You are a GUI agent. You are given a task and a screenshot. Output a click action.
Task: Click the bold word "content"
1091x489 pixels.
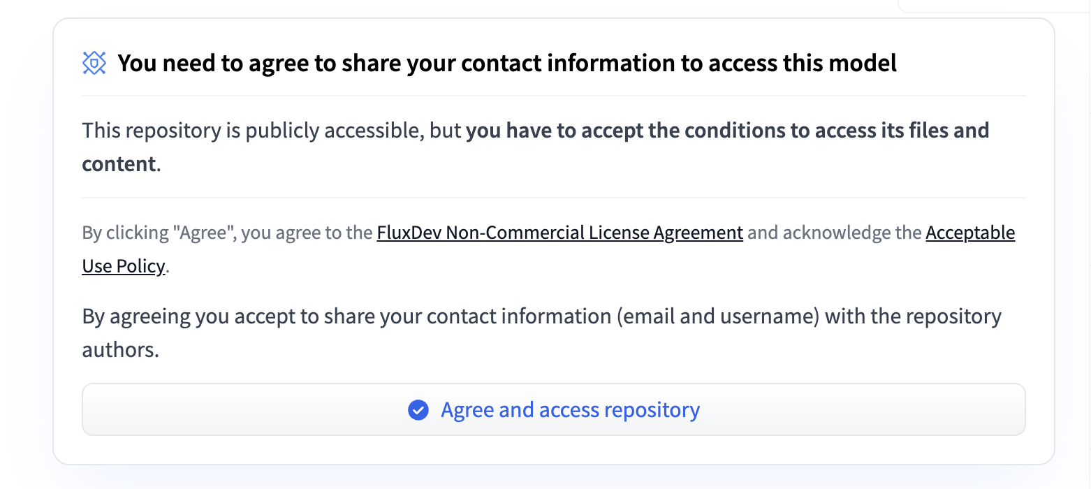pyautogui.click(x=119, y=164)
